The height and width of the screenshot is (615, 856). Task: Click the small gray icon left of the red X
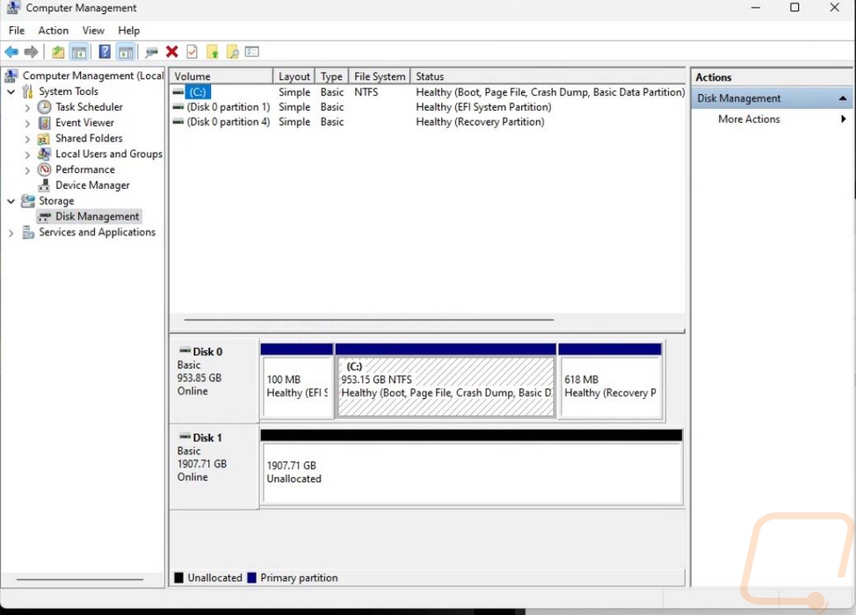click(x=151, y=52)
